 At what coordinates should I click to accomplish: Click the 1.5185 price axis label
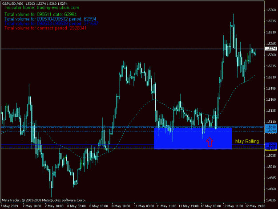(271, 88)
